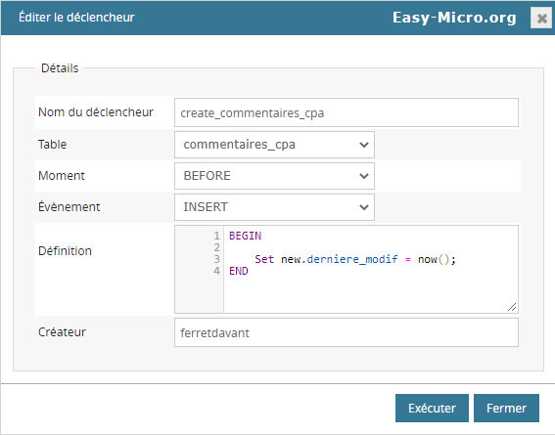Click the Nom du déclencheur input field
This screenshot has width=555, height=435.
347,112
